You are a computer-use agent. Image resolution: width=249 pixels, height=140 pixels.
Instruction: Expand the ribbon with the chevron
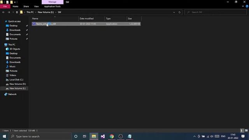pos(243,6)
